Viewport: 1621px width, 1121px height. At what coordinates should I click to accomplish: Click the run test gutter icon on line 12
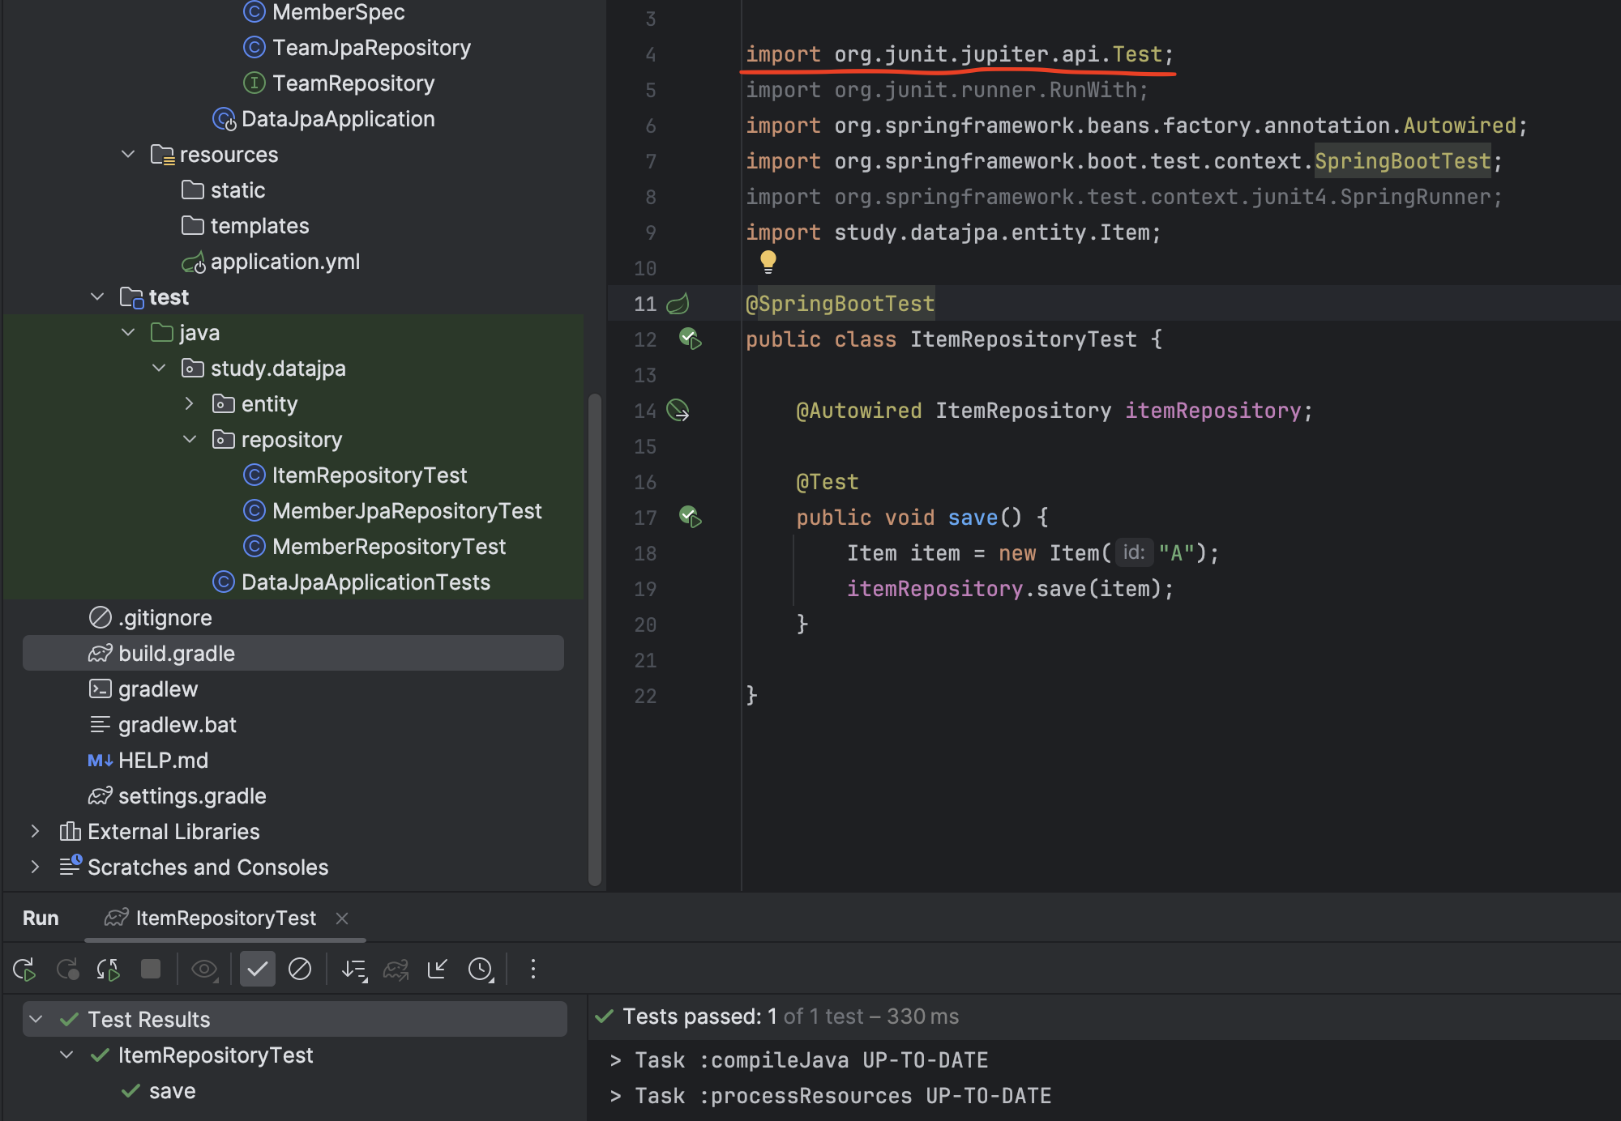coord(690,339)
